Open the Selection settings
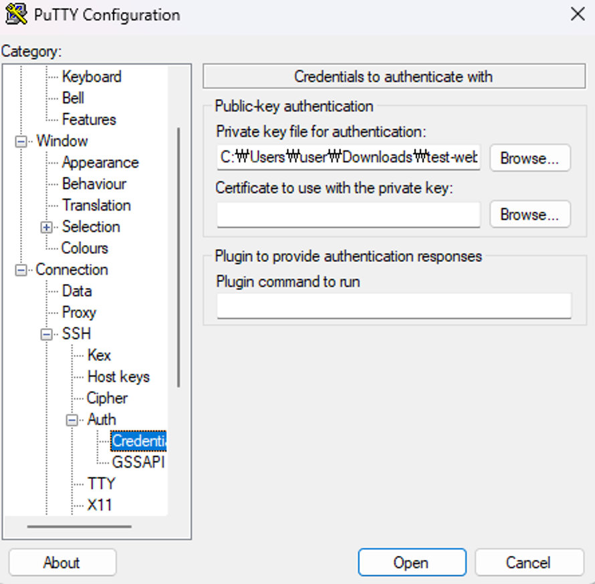This screenshot has width=595, height=584. 91,227
